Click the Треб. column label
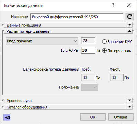Viewport: 137px width, 124px height. [x=86, y=69]
